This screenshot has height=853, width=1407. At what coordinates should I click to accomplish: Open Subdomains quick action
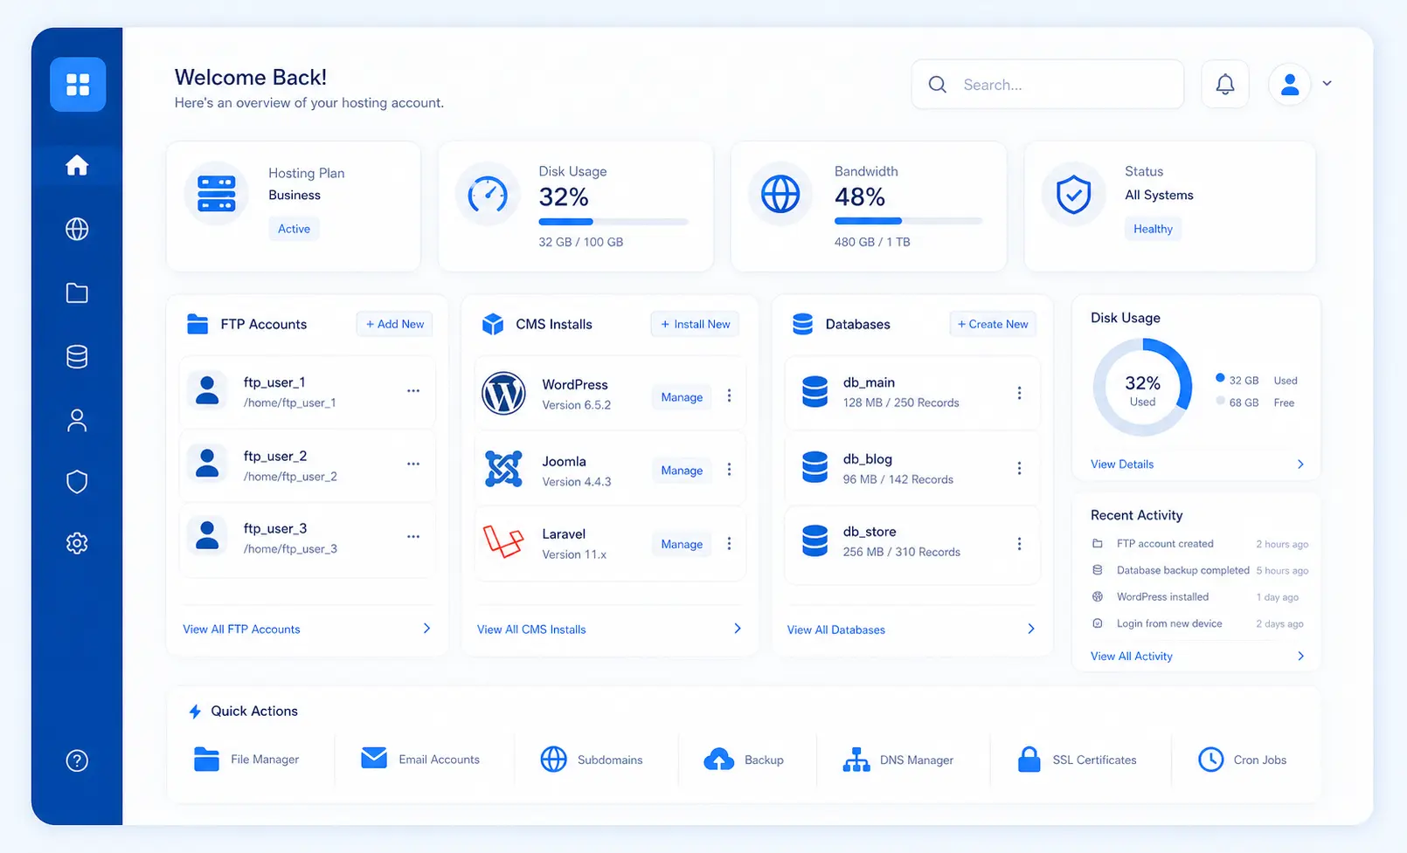click(x=592, y=760)
